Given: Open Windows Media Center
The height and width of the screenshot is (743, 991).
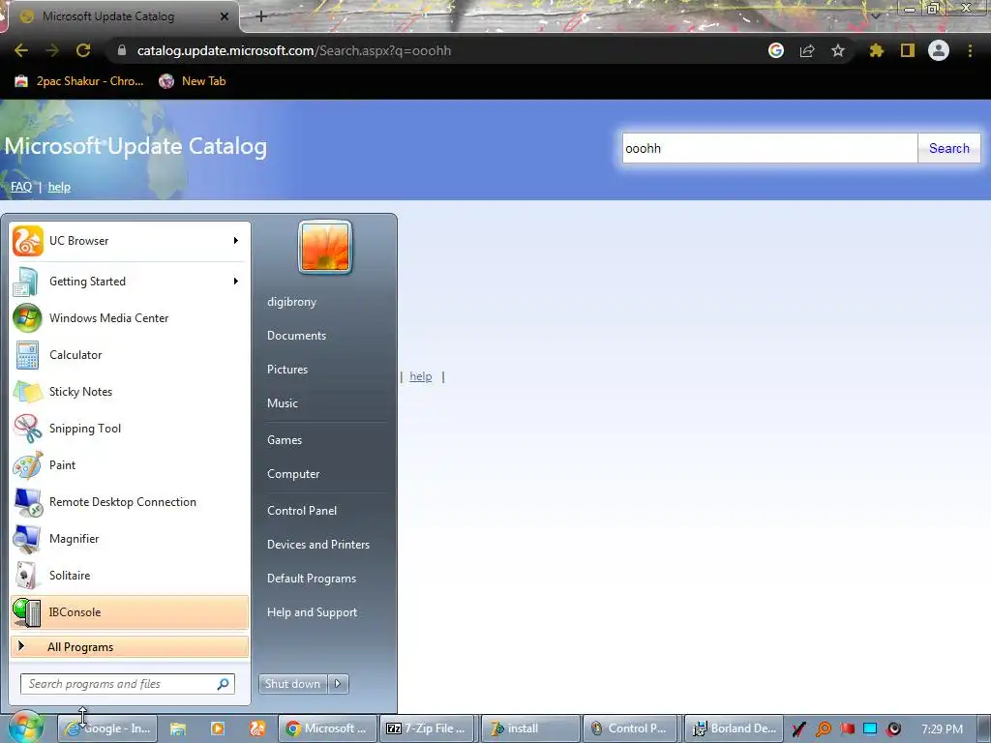Looking at the screenshot, I should 130,317.
